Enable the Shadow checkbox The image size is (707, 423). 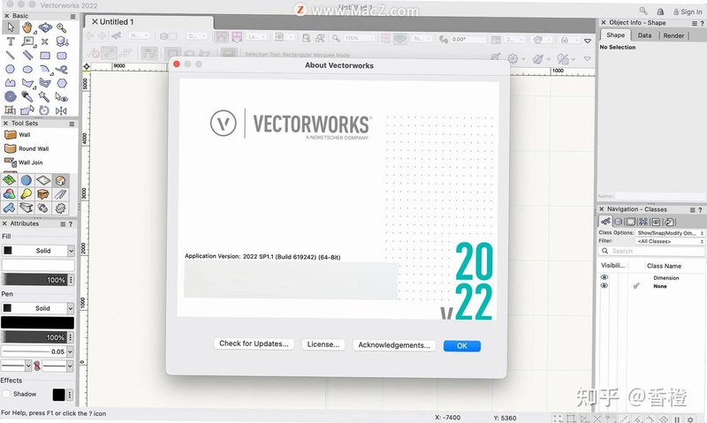[6, 394]
